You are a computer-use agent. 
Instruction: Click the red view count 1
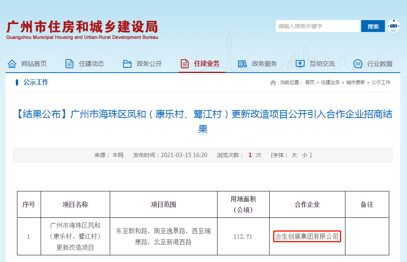point(250,155)
